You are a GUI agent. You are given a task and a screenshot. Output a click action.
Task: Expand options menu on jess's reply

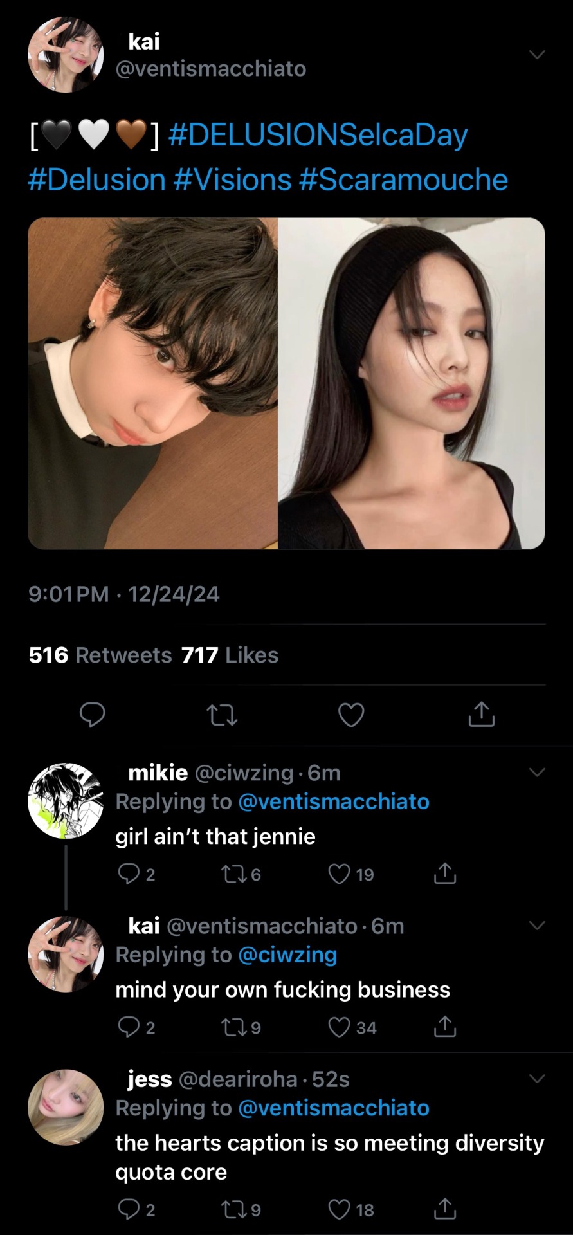(x=536, y=1078)
